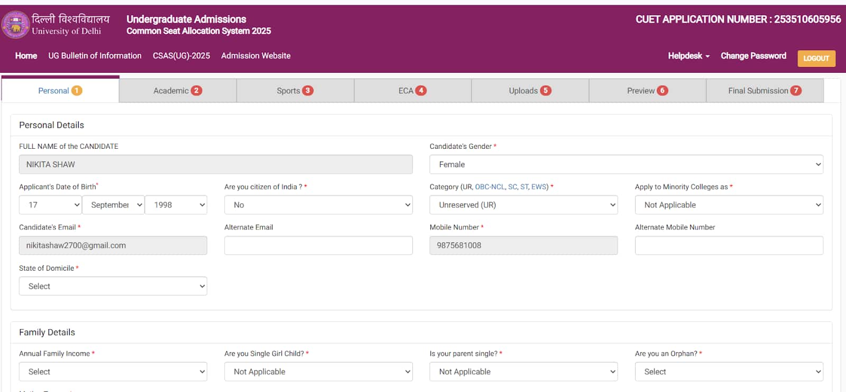Click the Home menu link
This screenshot has height=392, width=846.
pos(26,56)
